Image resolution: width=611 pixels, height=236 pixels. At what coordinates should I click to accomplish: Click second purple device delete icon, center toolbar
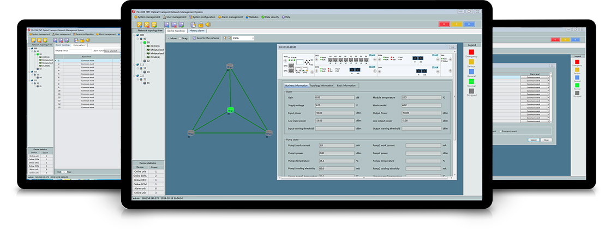pos(174,25)
